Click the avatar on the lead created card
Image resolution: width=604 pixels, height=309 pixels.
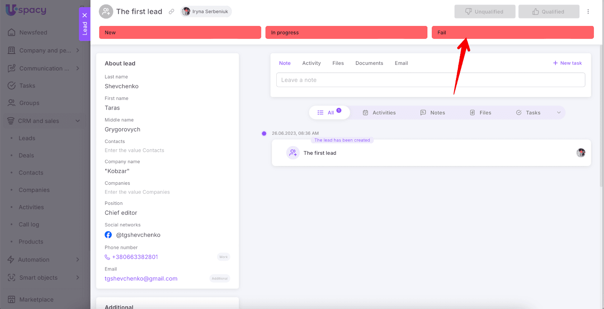click(581, 153)
